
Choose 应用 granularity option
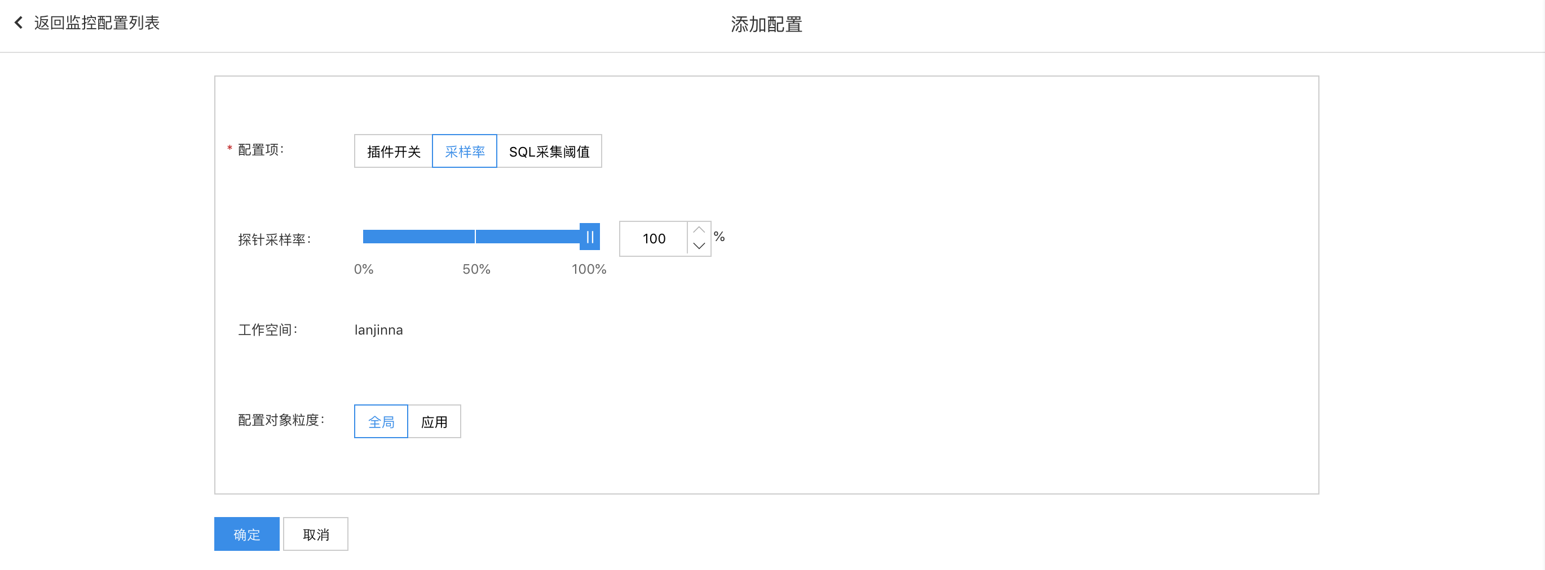pos(434,422)
